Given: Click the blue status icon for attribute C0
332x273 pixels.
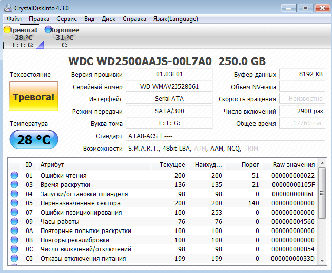Looking at the screenshot, I should click(x=14, y=258).
